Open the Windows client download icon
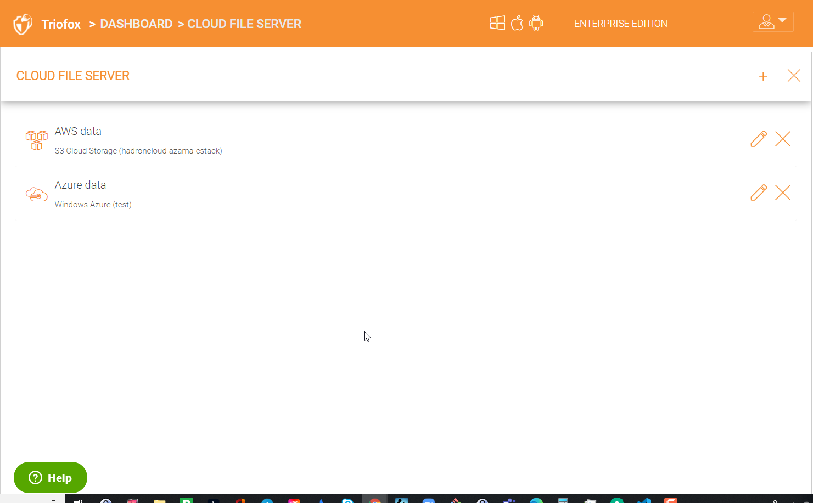This screenshot has width=813, height=503. (x=497, y=23)
